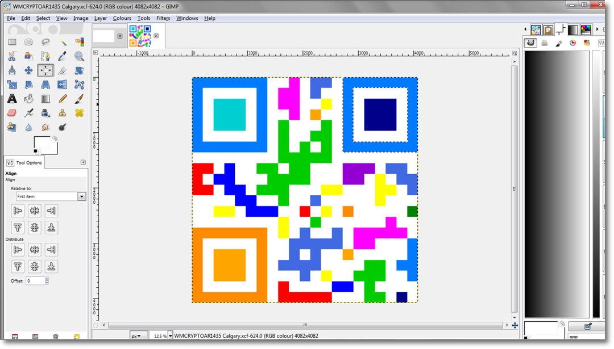The height and width of the screenshot is (349, 614).
Task: Select the Smudge tool
Action: [45, 127]
